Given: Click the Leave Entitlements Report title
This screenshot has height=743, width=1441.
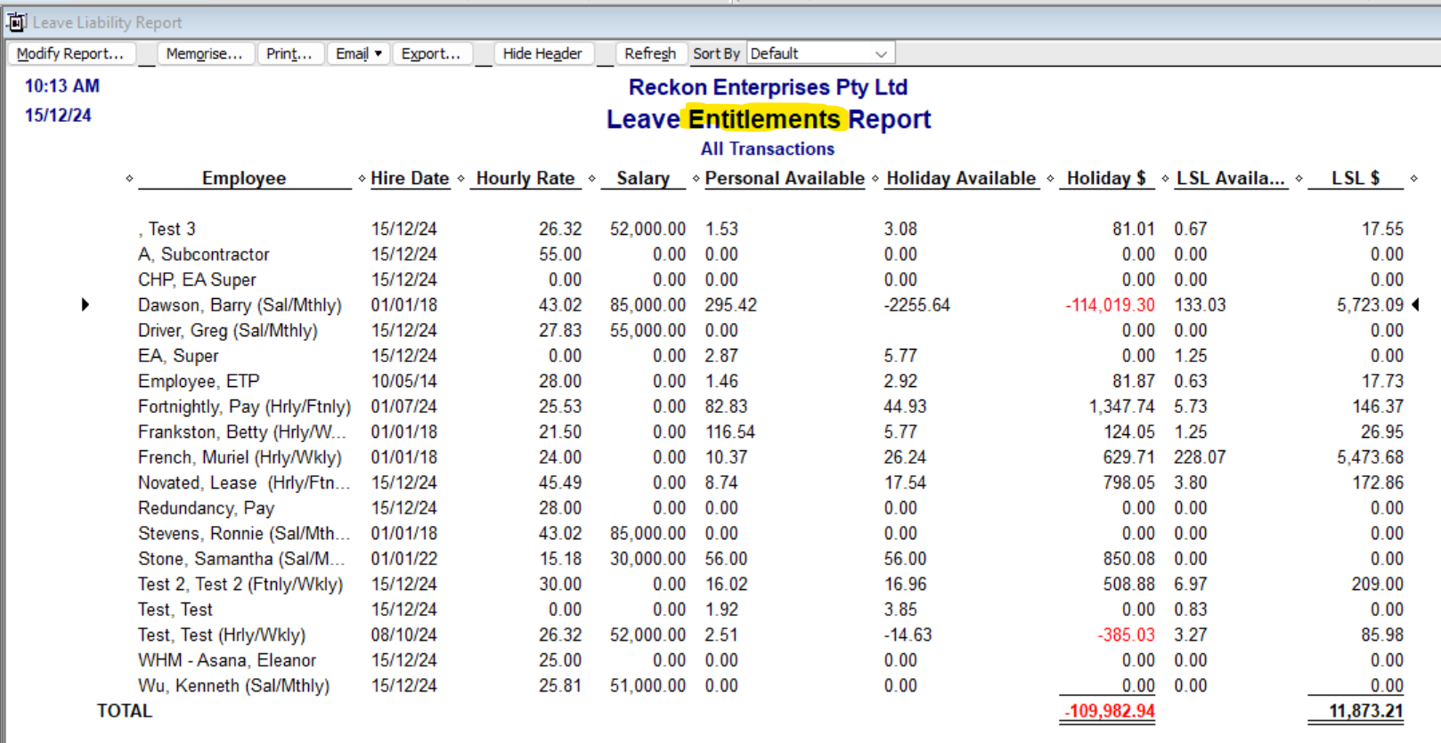Looking at the screenshot, I should point(769,119).
